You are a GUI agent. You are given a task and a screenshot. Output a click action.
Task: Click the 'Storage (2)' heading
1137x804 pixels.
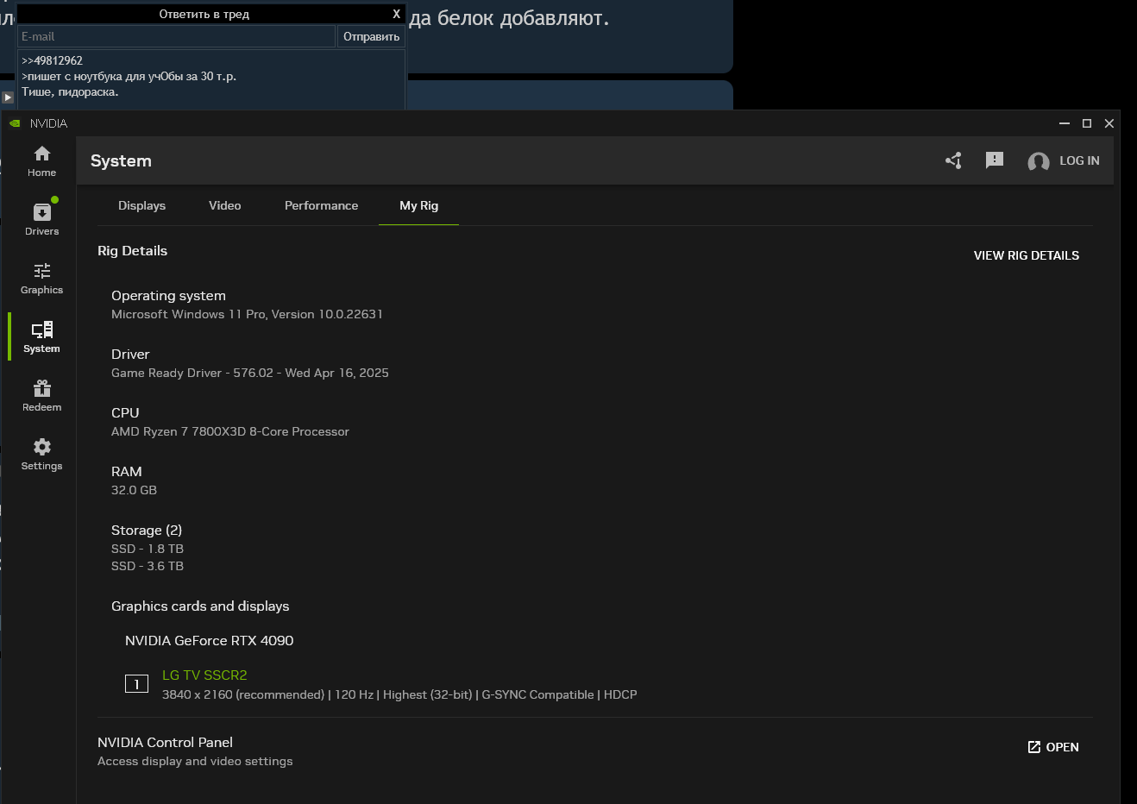click(147, 531)
